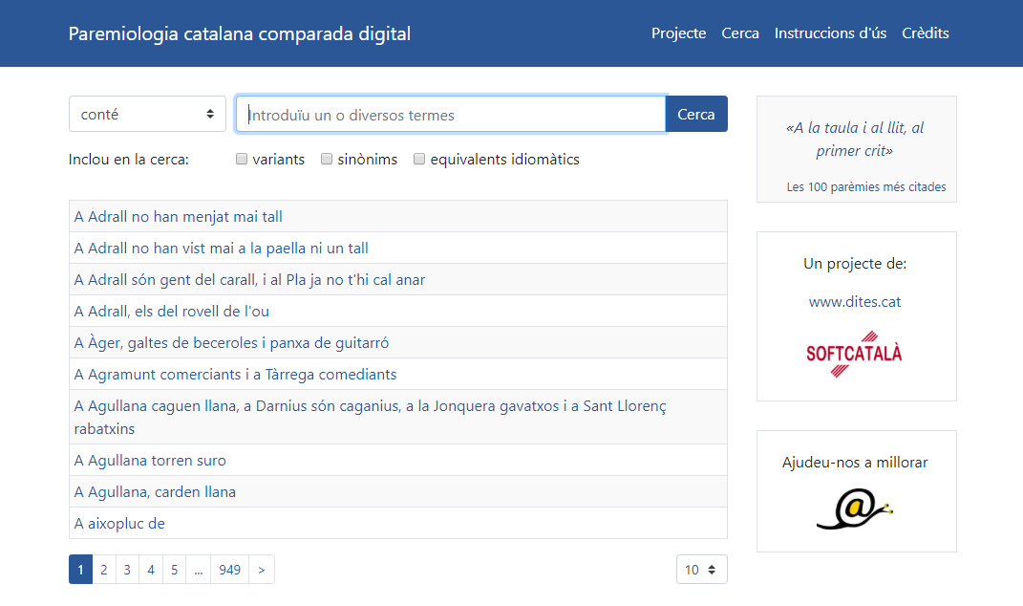Click the 'Paremiologia catalana comparada digital' site title
1023x606 pixels.
[240, 33]
